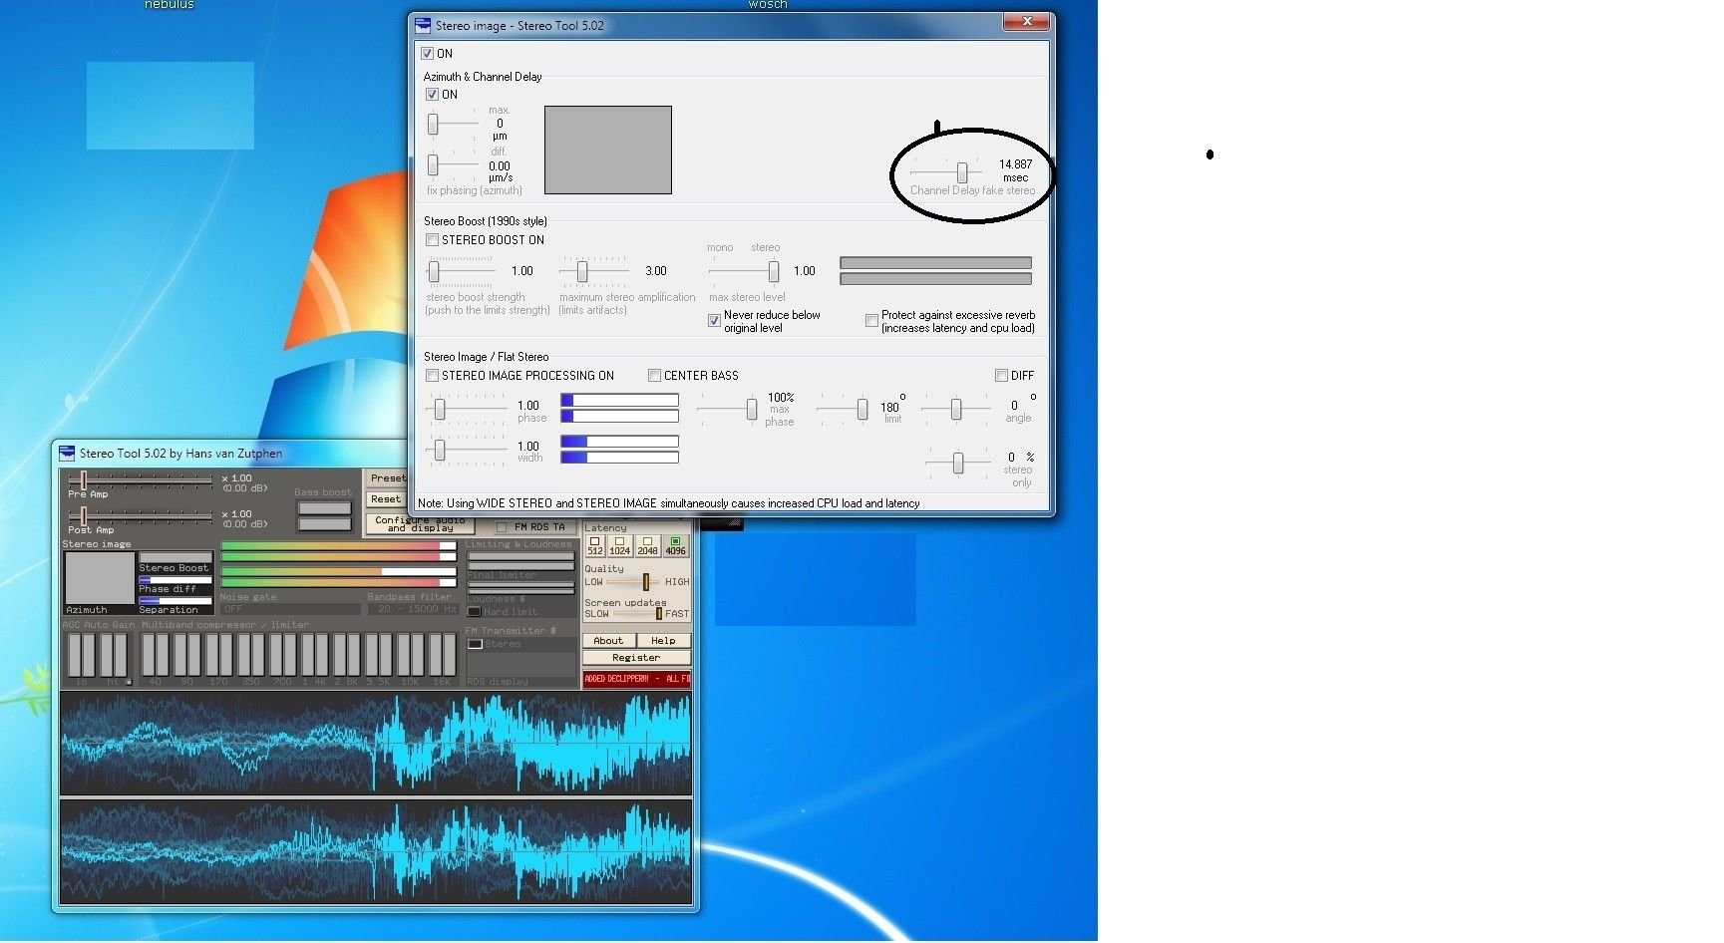Viewport: 1724px width, 943px height.
Task: Toggle the FM Transmitter Stereo switch
Action: point(475,644)
